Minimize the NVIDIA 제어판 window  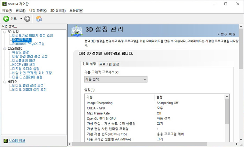point(214,4)
